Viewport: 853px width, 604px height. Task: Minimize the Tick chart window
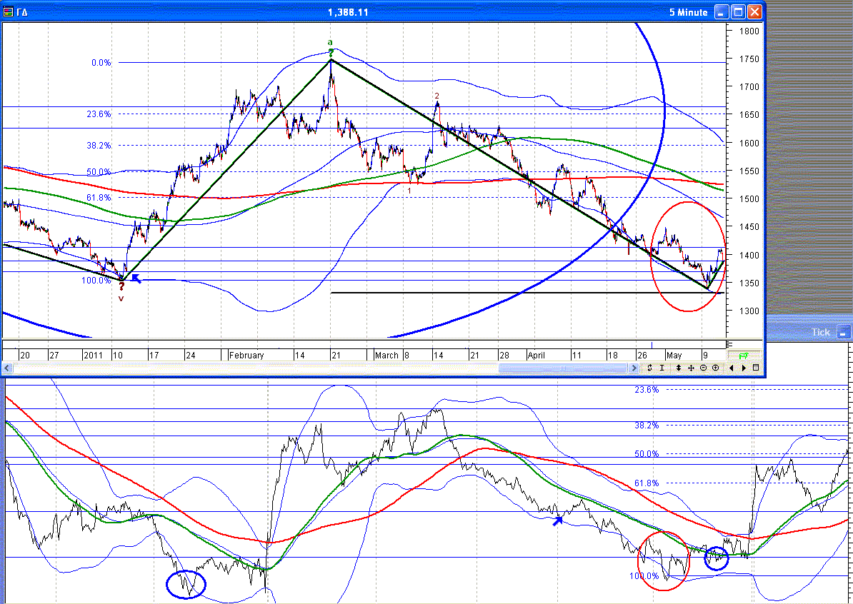pos(844,332)
